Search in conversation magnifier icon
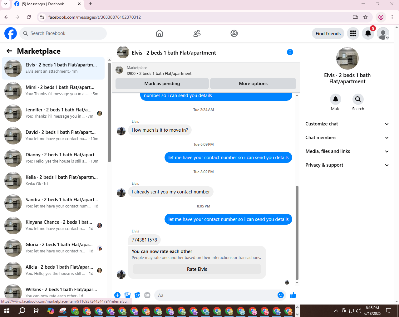 pyautogui.click(x=358, y=99)
